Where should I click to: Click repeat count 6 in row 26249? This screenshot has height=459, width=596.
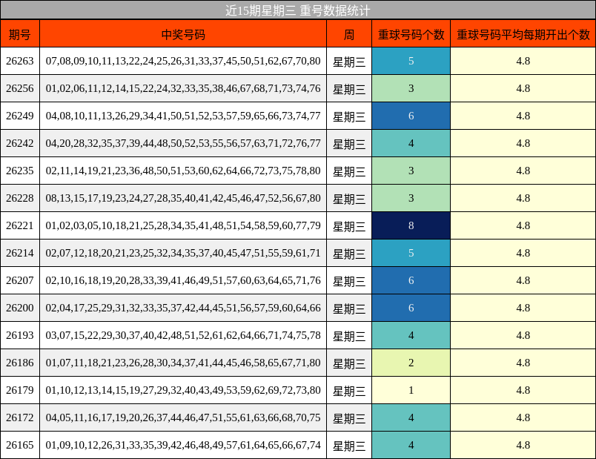click(411, 116)
